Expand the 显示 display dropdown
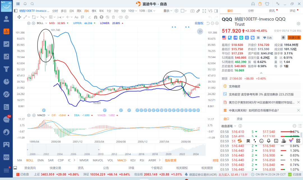 coord(168,11)
